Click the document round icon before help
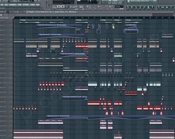175x139 pixels. (x=148, y=7)
